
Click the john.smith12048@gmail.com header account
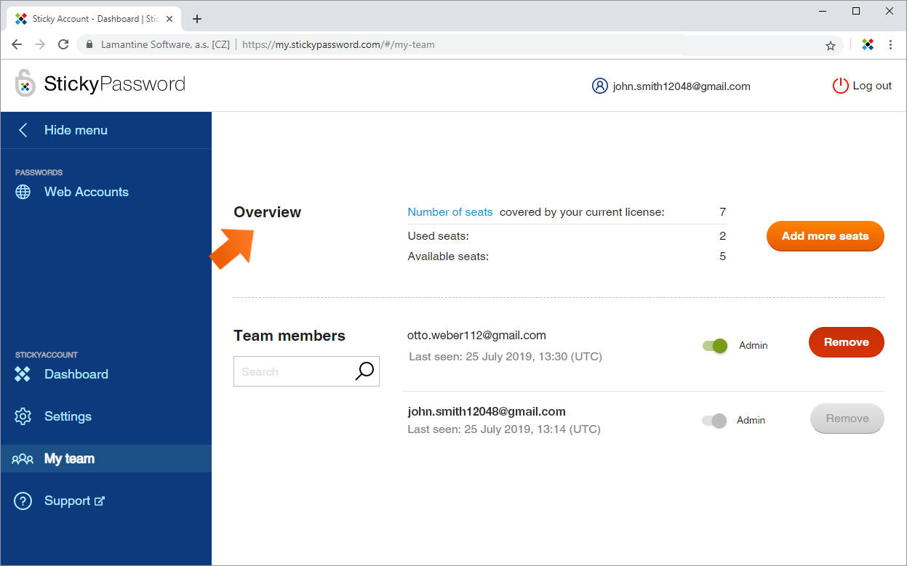point(682,86)
